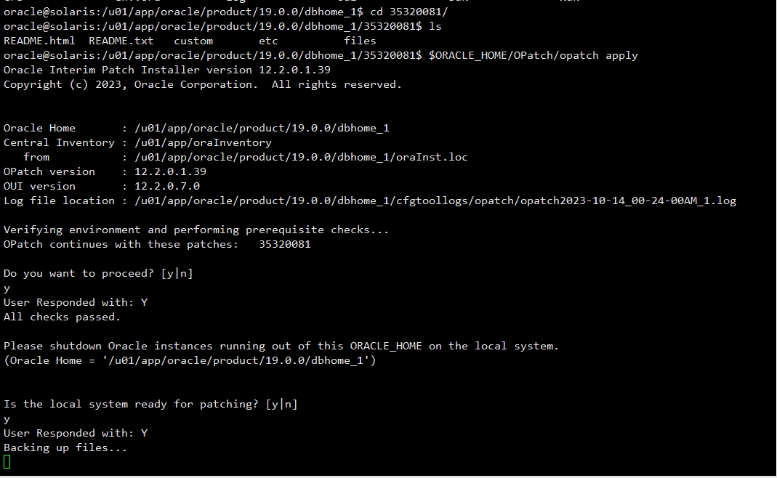Click the Oracle Home path value
The image size is (777, 478).
262,128
